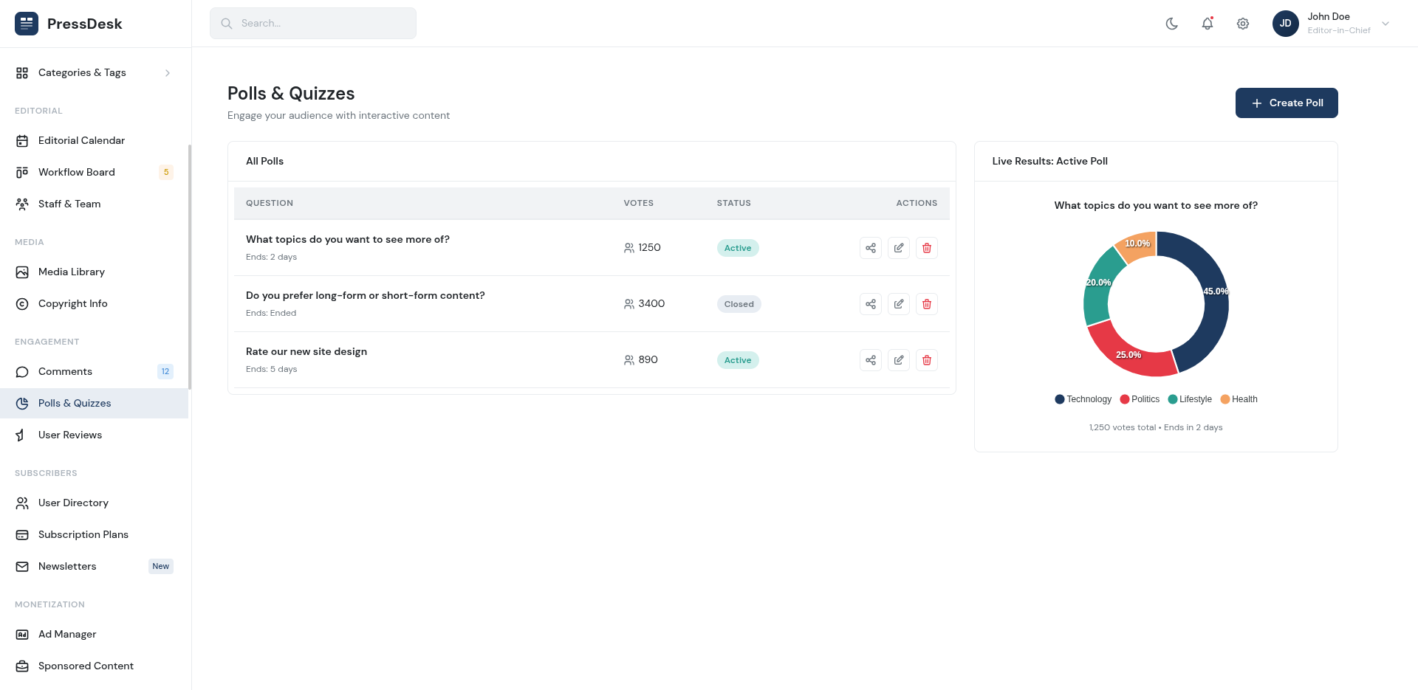This screenshot has height=690, width=1418.
Task: Click the Politics color swatch in legend
Action: (1125, 399)
